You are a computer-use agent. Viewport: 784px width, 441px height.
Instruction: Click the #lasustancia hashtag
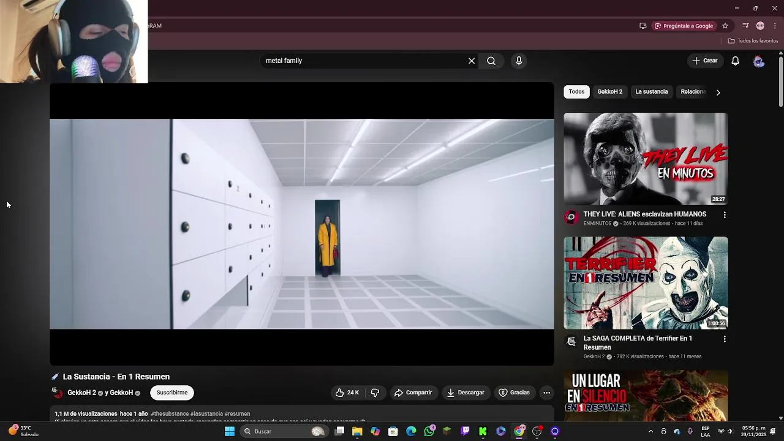tap(206, 414)
